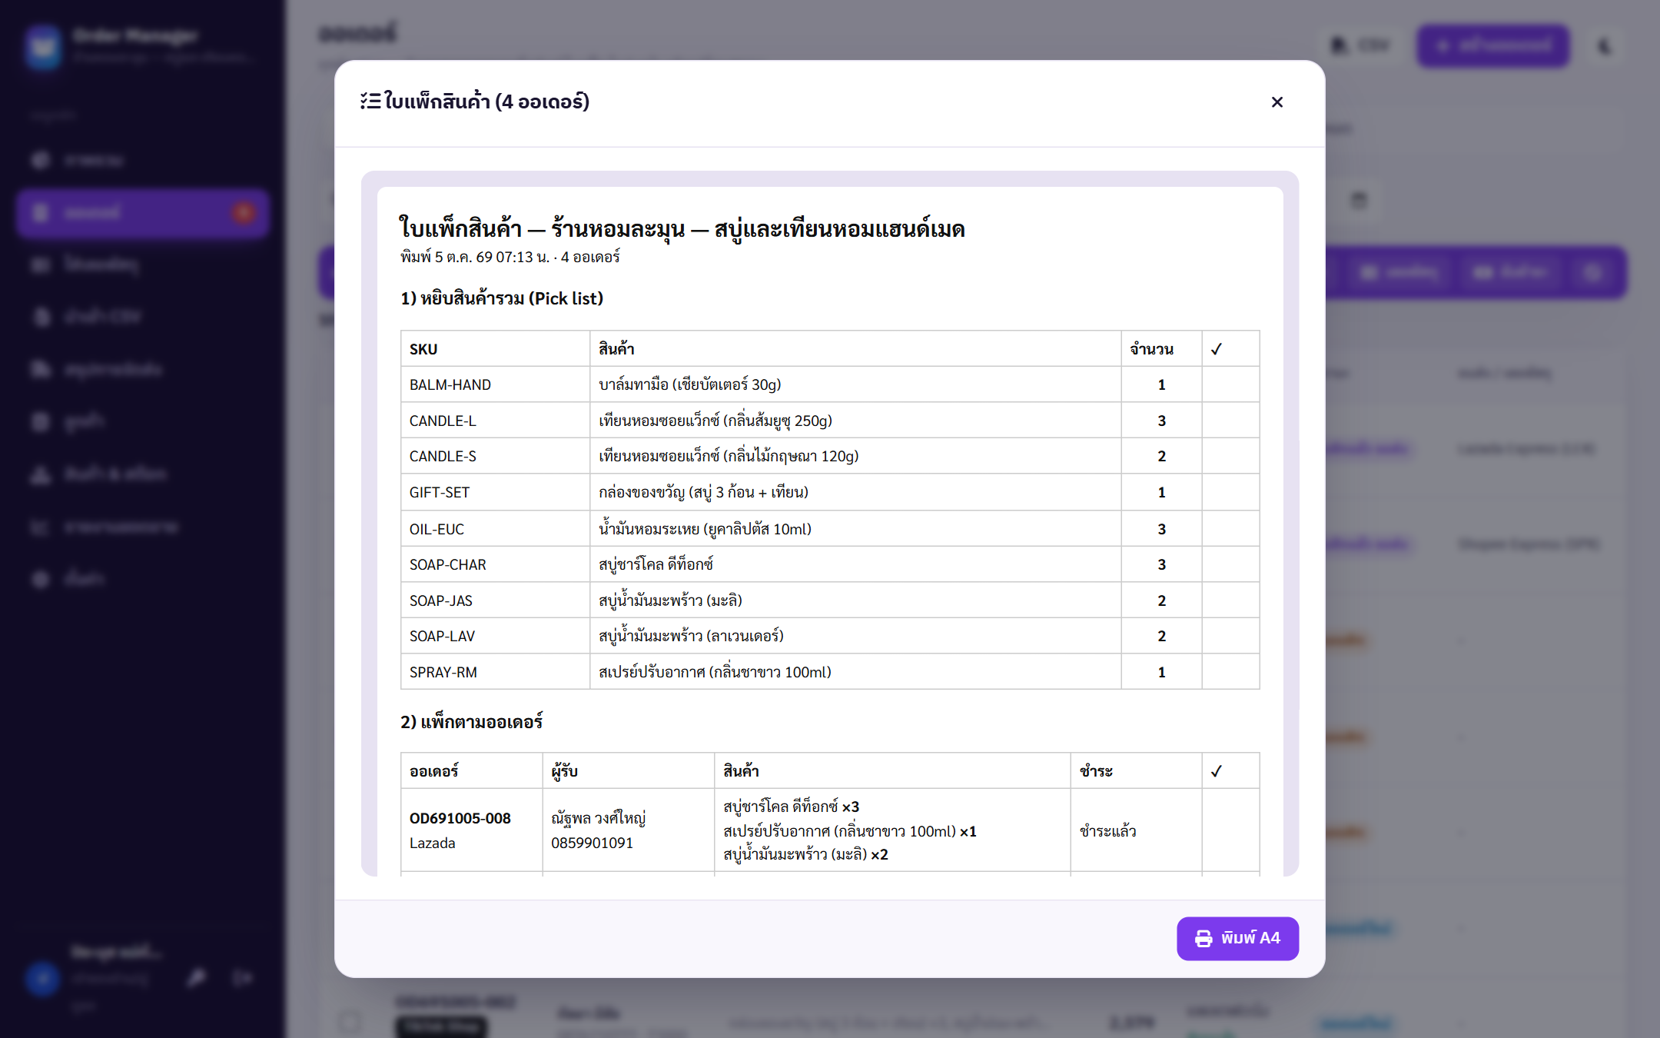Image resolution: width=1660 pixels, height=1038 pixels.
Task: Click product เทียนหอมซอยแว็กซ์ (กลิ่นไม้กฤษณา 120g)
Action: tap(729, 456)
